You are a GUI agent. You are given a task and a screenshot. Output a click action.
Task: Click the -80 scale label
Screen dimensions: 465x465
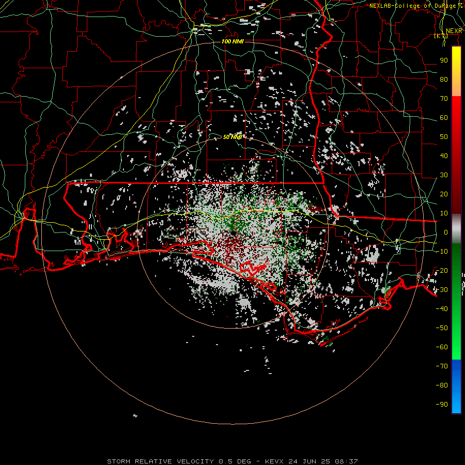point(442,385)
